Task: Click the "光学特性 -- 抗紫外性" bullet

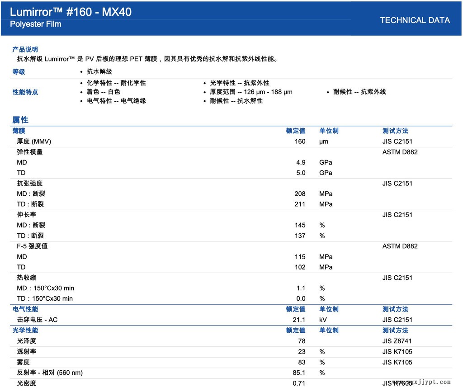Action: pos(240,83)
